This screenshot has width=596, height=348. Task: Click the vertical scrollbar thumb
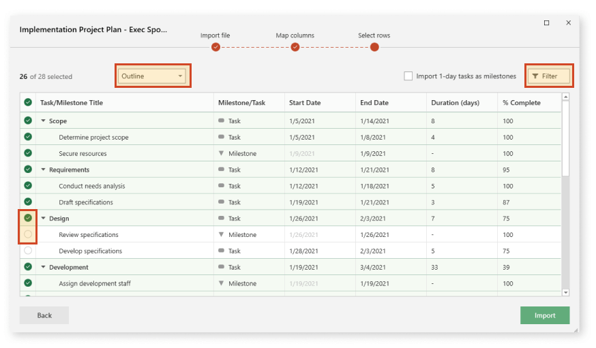[x=565, y=138]
